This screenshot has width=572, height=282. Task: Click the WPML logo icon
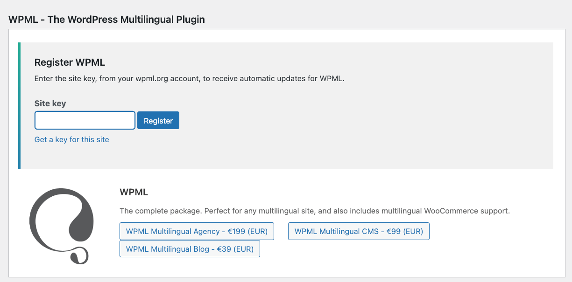click(x=61, y=226)
